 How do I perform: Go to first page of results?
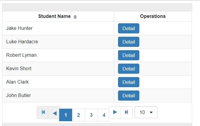click(43, 112)
